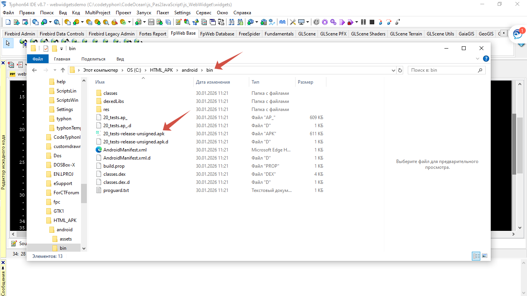Open the quick access toolbar customize dropdown
Viewport: 527px width, 296px height.
tap(61, 49)
